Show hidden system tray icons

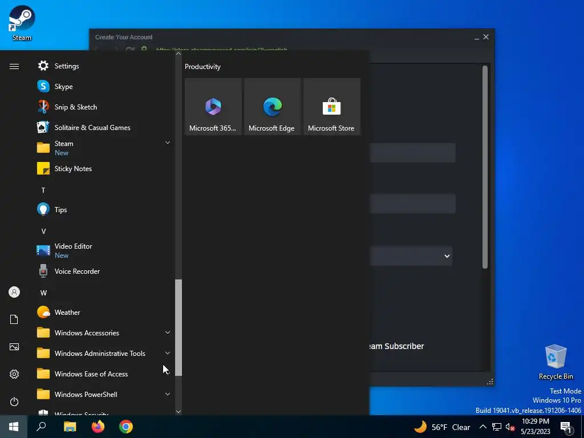point(482,427)
